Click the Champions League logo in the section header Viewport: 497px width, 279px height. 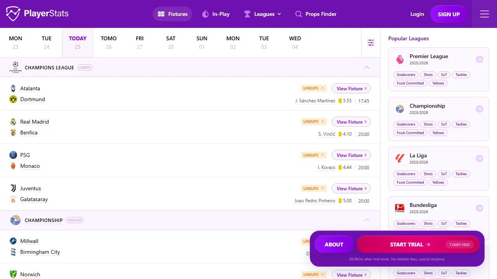pos(16,67)
